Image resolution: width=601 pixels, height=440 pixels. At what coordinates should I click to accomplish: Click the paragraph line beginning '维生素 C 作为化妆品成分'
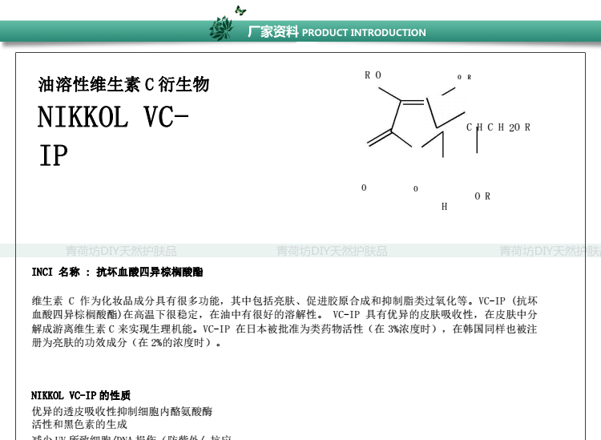pyautogui.click(x=284, y=301)
